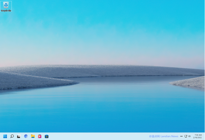The height and width of the screenshot is (140, 205).
Task: Open File Explorer from the taskbar
Action: click(33, 136)
